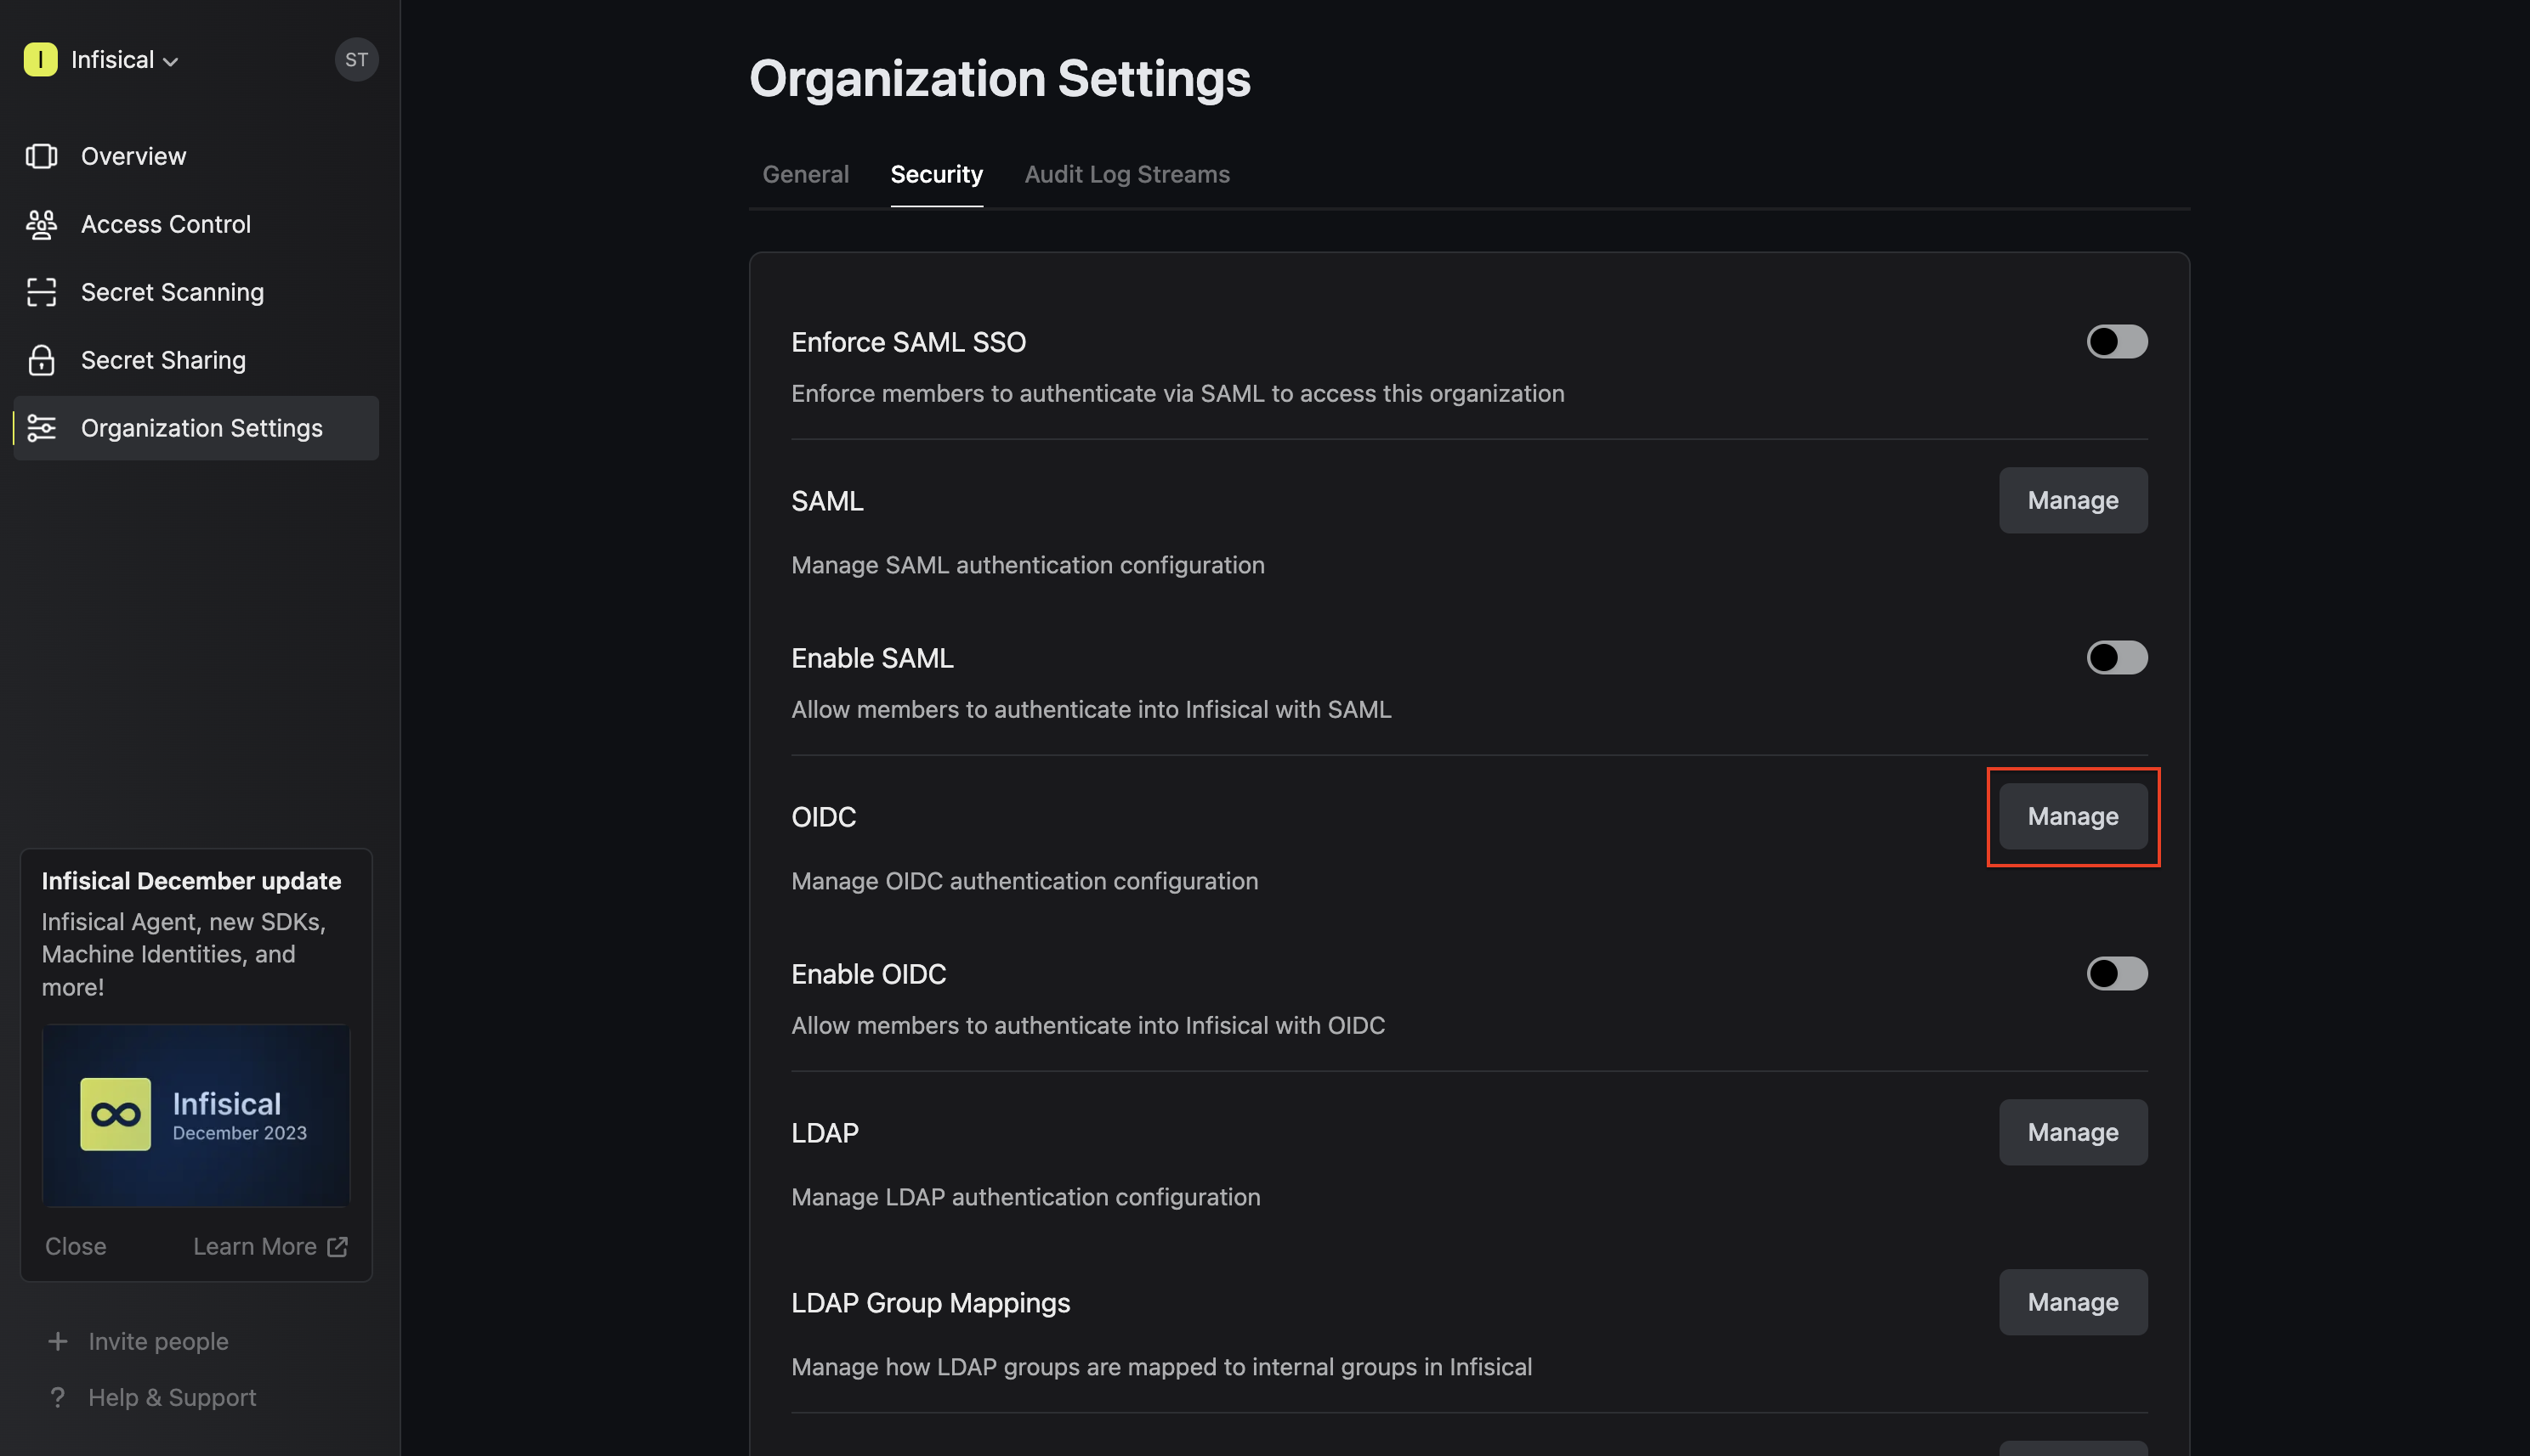The height and width of the screenshot is (1456, 2530).
Task: Click the Access Control people icon
Action: [x=41, y=224]
